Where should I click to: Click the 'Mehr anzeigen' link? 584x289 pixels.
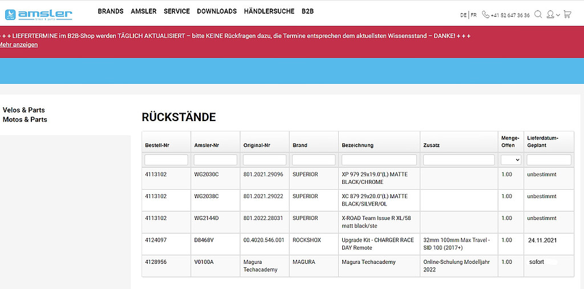point(18,45)
